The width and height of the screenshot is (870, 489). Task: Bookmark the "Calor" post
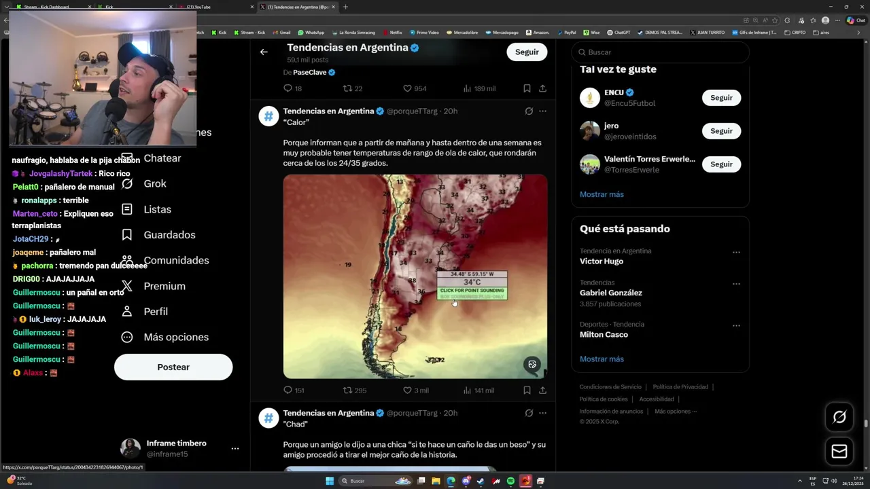527,391
